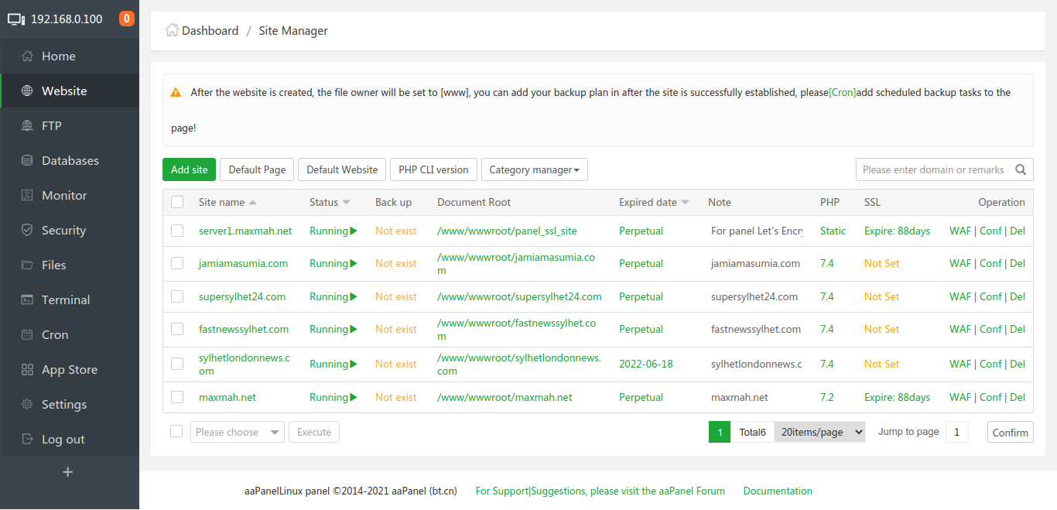Open the Cron menu item
Image resolution: width=1057 pixels, height=510 pixels.
coord(55,334)
